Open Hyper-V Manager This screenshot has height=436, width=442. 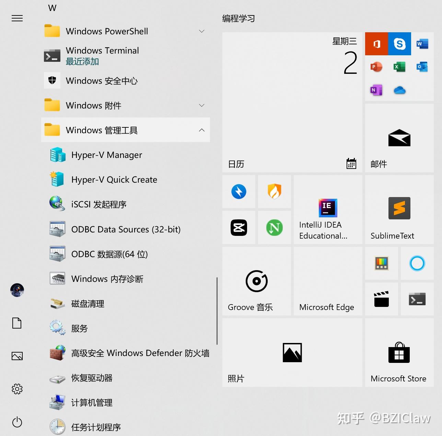[x=126, y=155]
